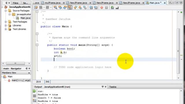Select main(String[] args) in Navigator

(x=21, y=80)
